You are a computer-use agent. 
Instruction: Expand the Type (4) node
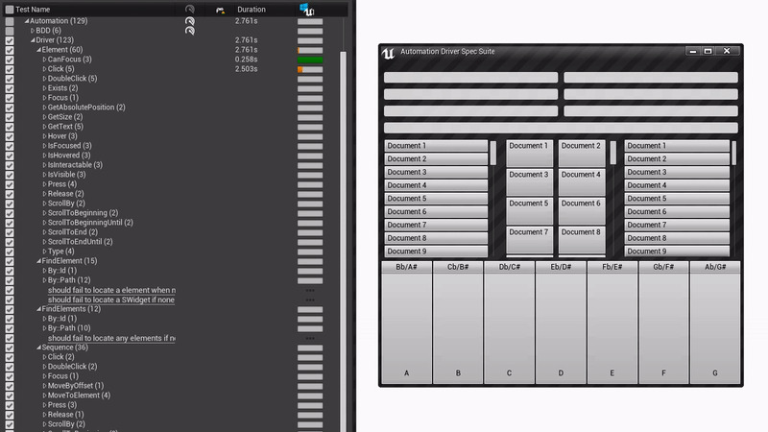pyautogui.click(x=44, y=252)
